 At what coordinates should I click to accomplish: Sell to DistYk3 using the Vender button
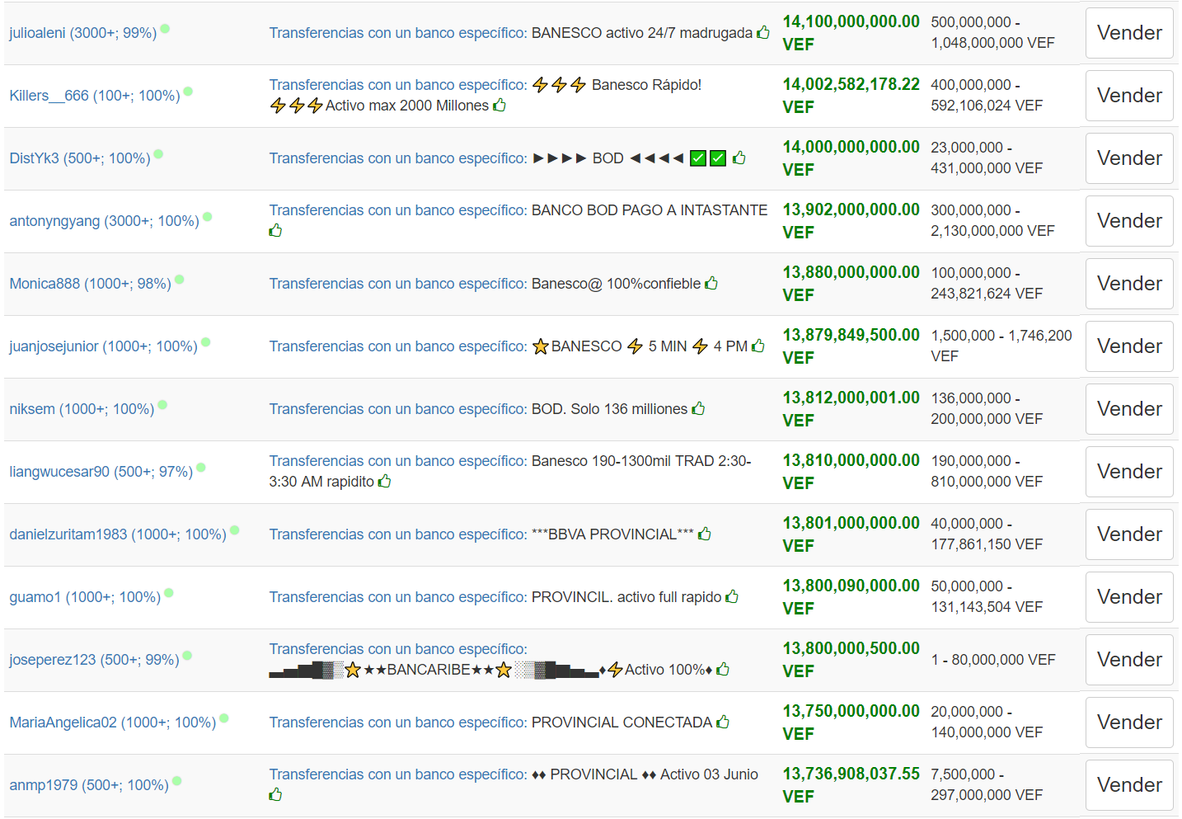[1129, 158]
